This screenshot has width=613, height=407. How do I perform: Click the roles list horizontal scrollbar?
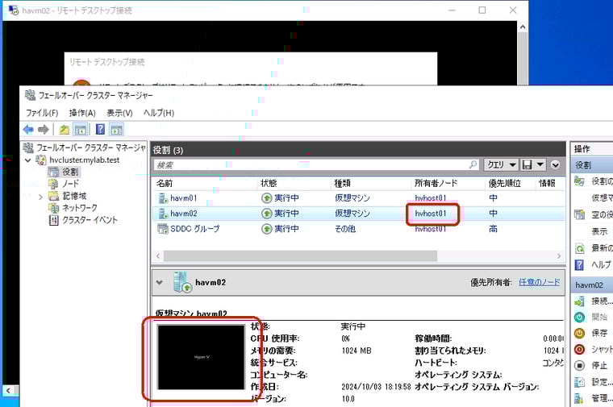300,255
